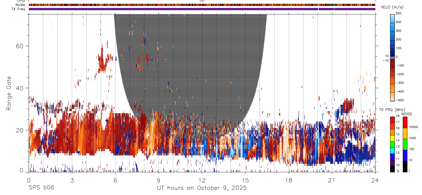Viewport: 422px width, 195px height.
Task: Click the black 9–10 MHz swatch in TX FRQ legend
Action: [392, 169]
